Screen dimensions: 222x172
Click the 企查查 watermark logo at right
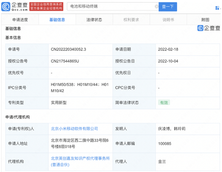tap(208, 28)
